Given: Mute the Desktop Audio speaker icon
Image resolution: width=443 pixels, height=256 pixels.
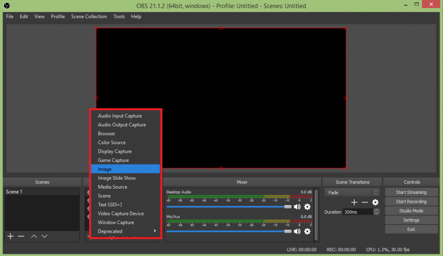Looking at the screenshot, I should coord(297,207).
